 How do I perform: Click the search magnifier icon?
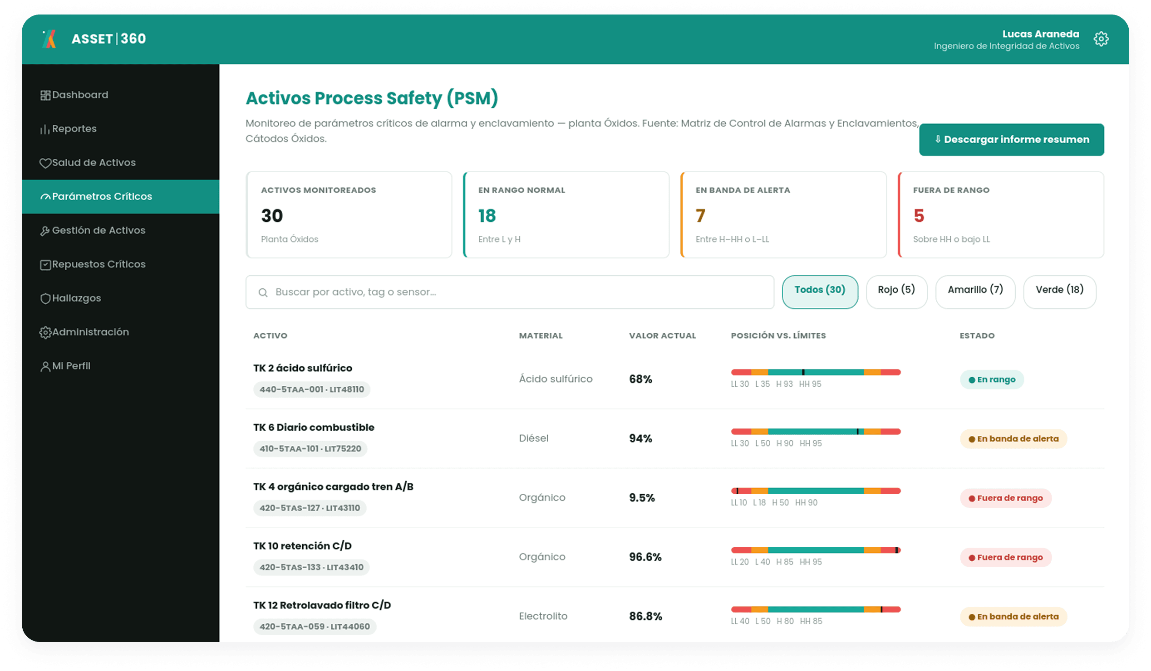tap(263, 292)
